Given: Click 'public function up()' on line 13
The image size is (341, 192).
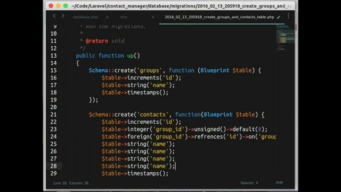Looking at the screenshot, I should (108, 55).
